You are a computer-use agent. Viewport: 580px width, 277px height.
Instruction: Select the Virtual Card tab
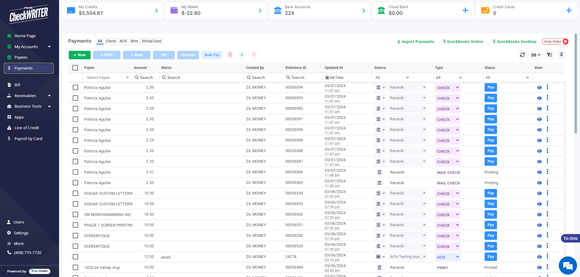point(151,41)
